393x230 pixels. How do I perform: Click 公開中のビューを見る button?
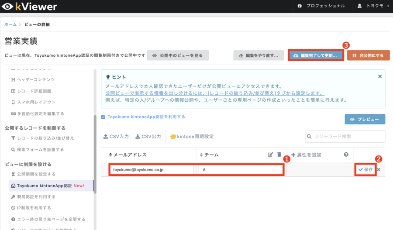[178, 55]
